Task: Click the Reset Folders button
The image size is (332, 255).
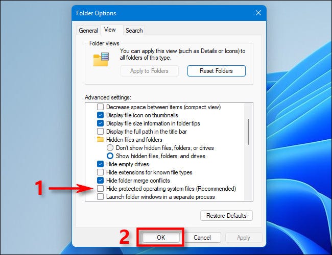Action: click(x=216, y=71)
